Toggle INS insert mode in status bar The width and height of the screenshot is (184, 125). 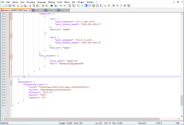[x=178, y=123]
